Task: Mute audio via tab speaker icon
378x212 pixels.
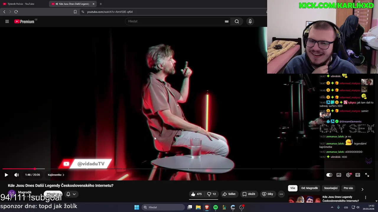Action: coord(57,4)
